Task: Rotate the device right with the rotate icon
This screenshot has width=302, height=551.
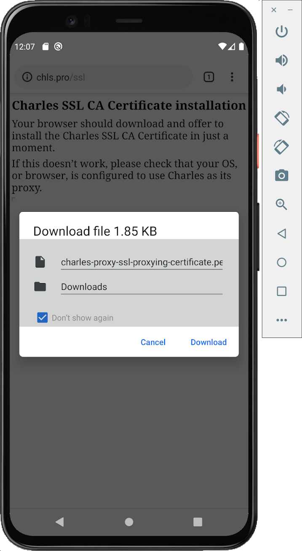Action: tap(281, 146)
